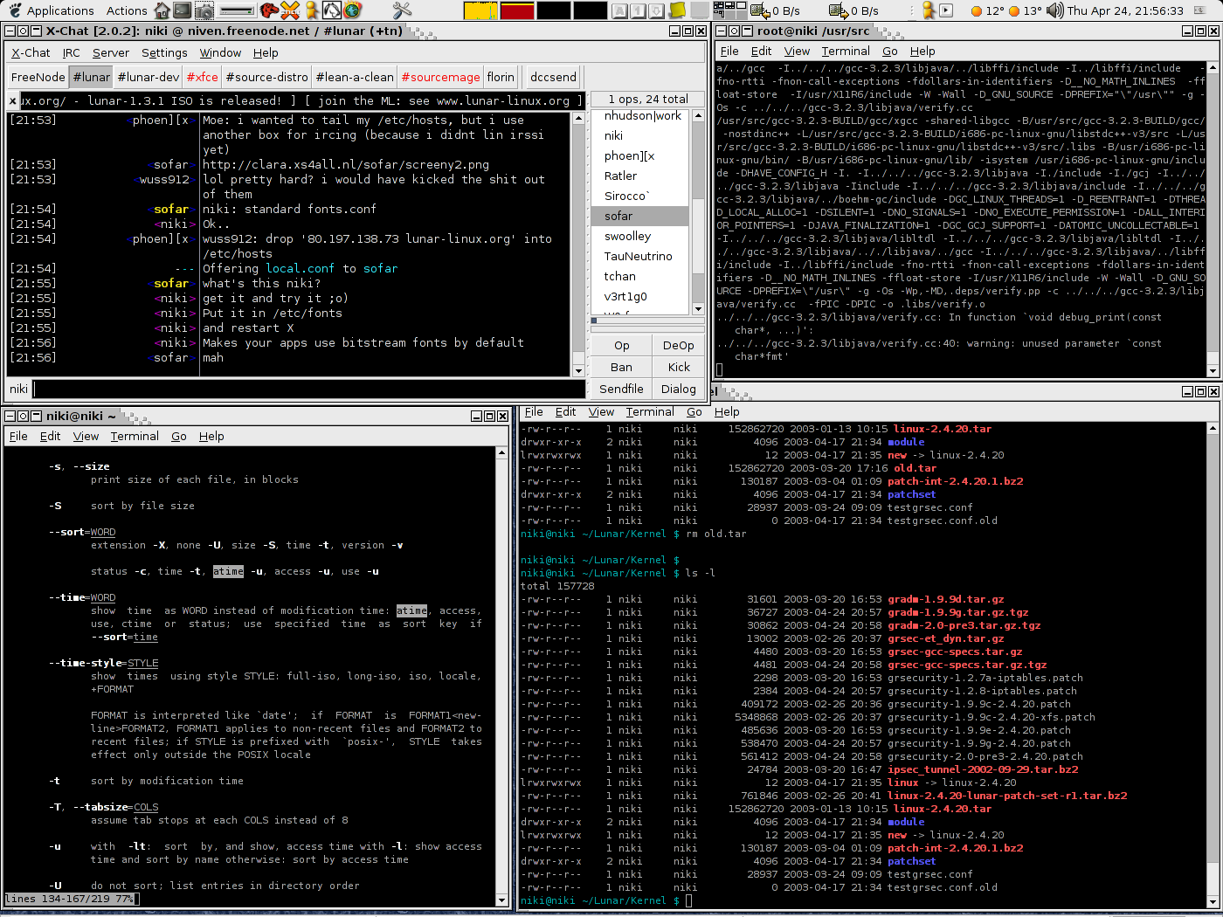Viewport: 1223px width, 917px height.
Task: Click the camera screenshot icon in panel
Action: [x=204, y=10]
